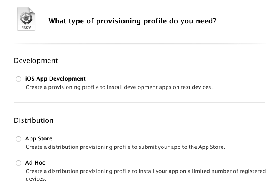Click the gear emblem on the file icon

26,17
